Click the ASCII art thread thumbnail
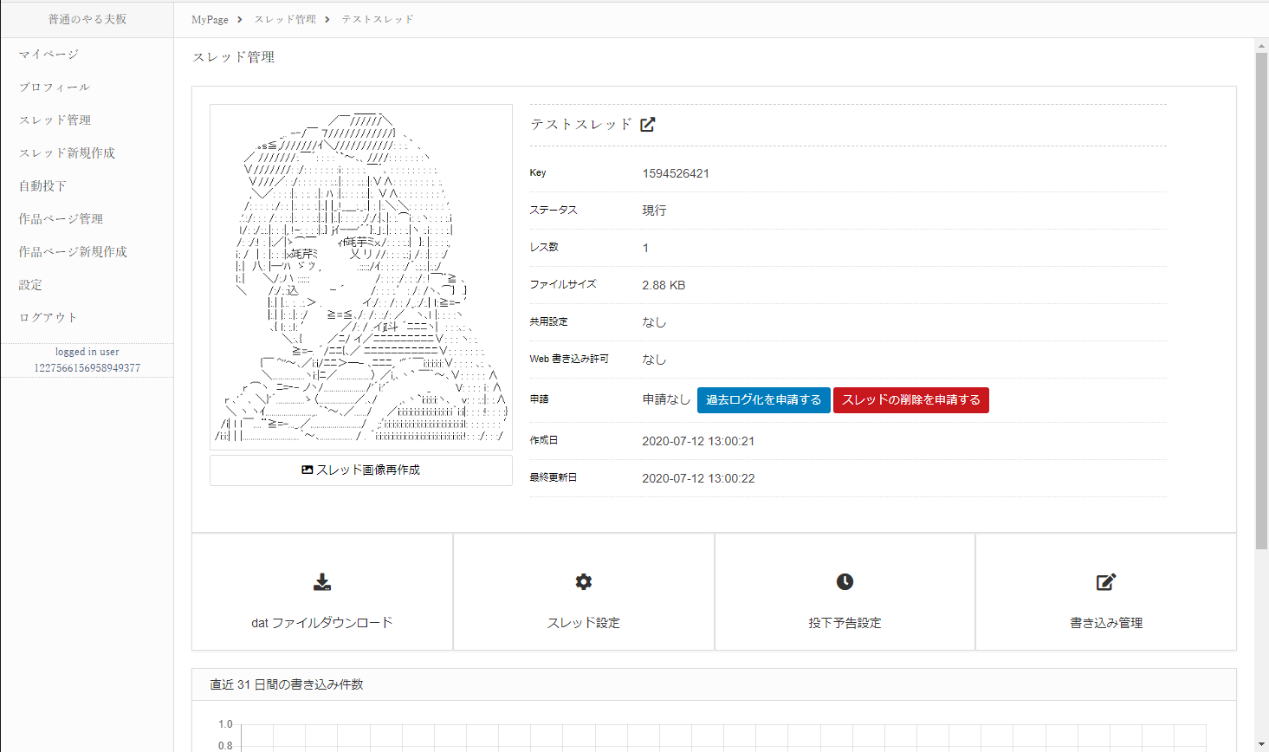This screenshot has width=1269, height=752. (360, 276)
